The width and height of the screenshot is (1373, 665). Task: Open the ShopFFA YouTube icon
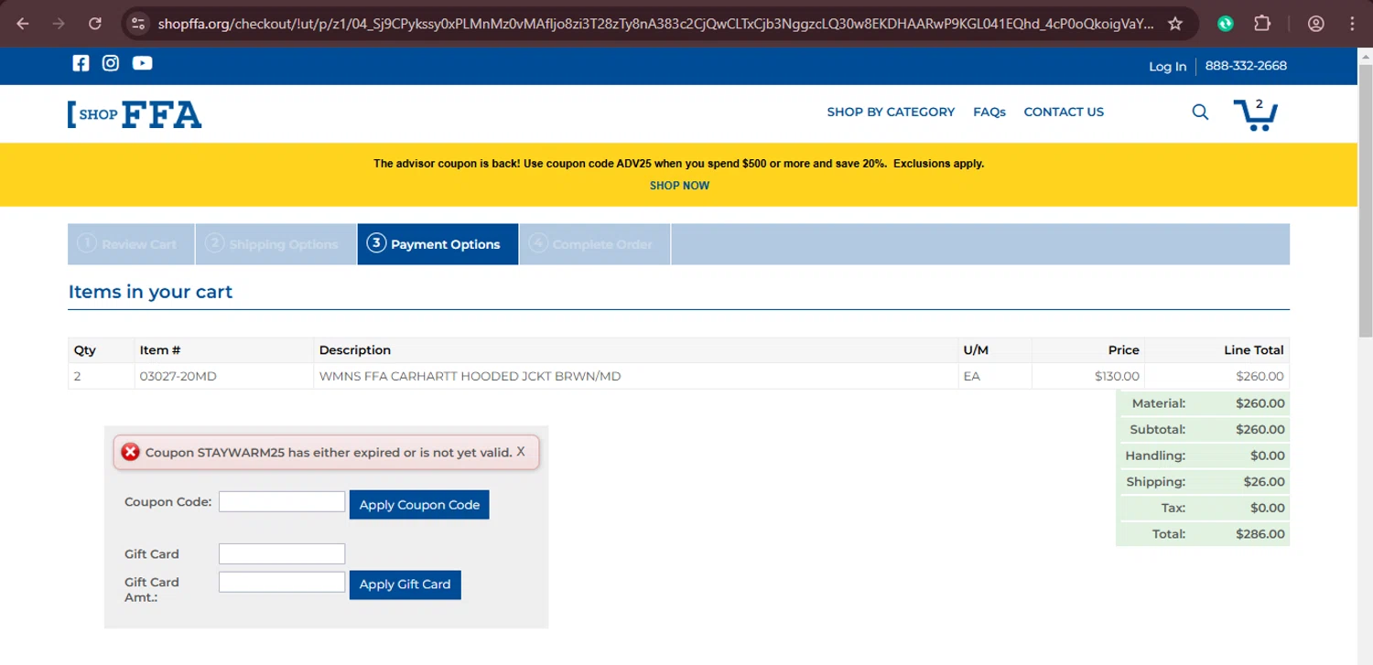click(x=142, y=63)
